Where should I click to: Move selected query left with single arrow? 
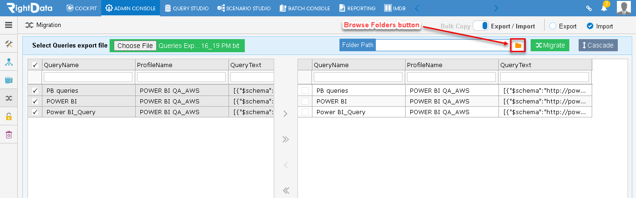286,165
